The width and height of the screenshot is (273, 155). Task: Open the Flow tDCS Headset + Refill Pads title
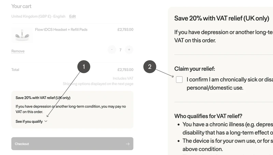61,30
